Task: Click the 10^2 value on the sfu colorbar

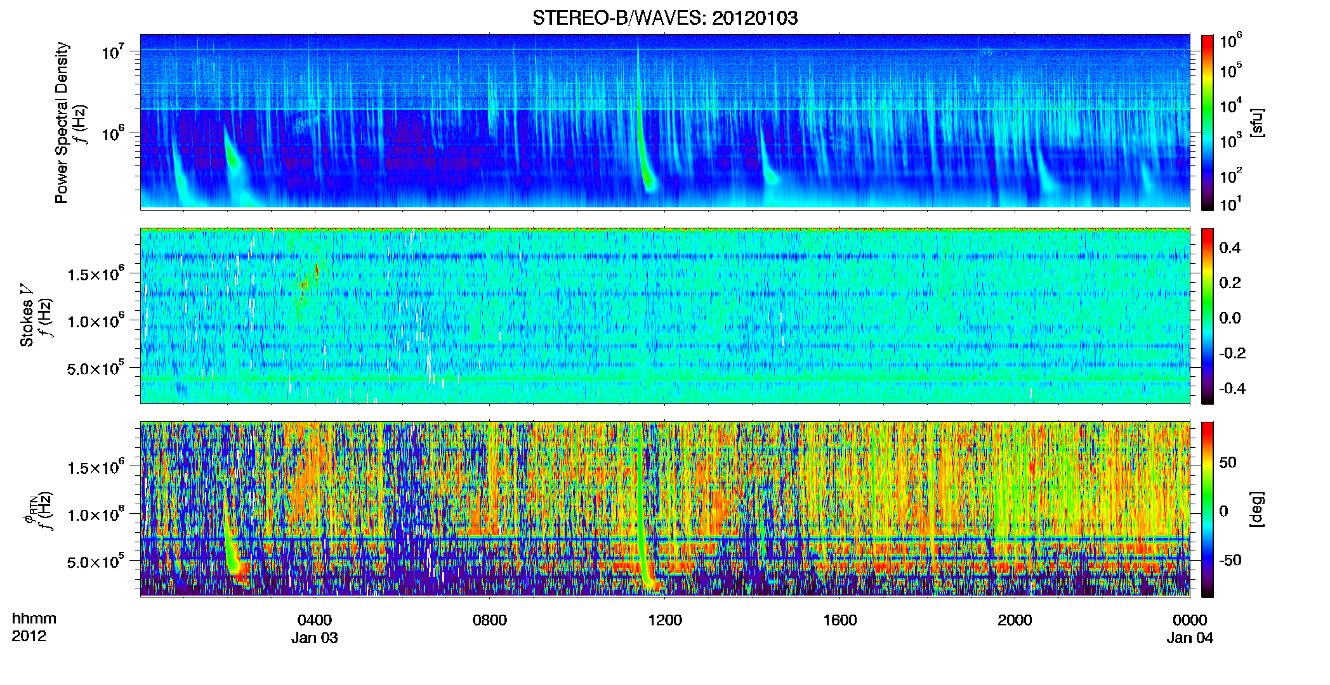Action: (x=1231, y=176)
